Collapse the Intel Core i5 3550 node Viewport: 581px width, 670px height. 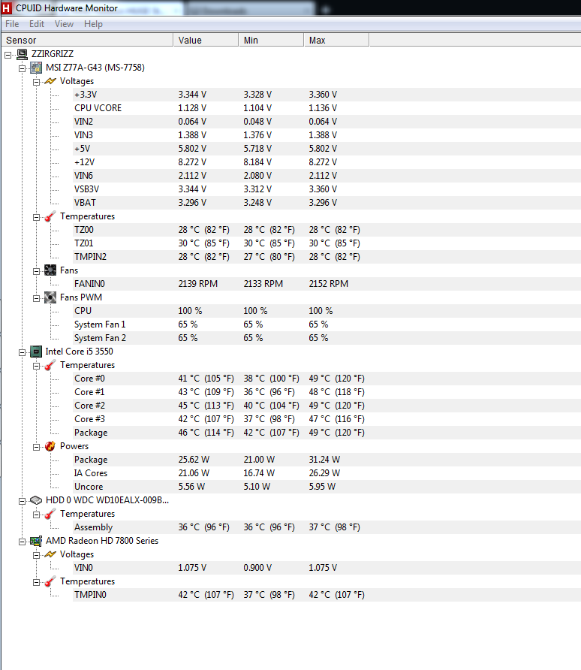point(23,352)
